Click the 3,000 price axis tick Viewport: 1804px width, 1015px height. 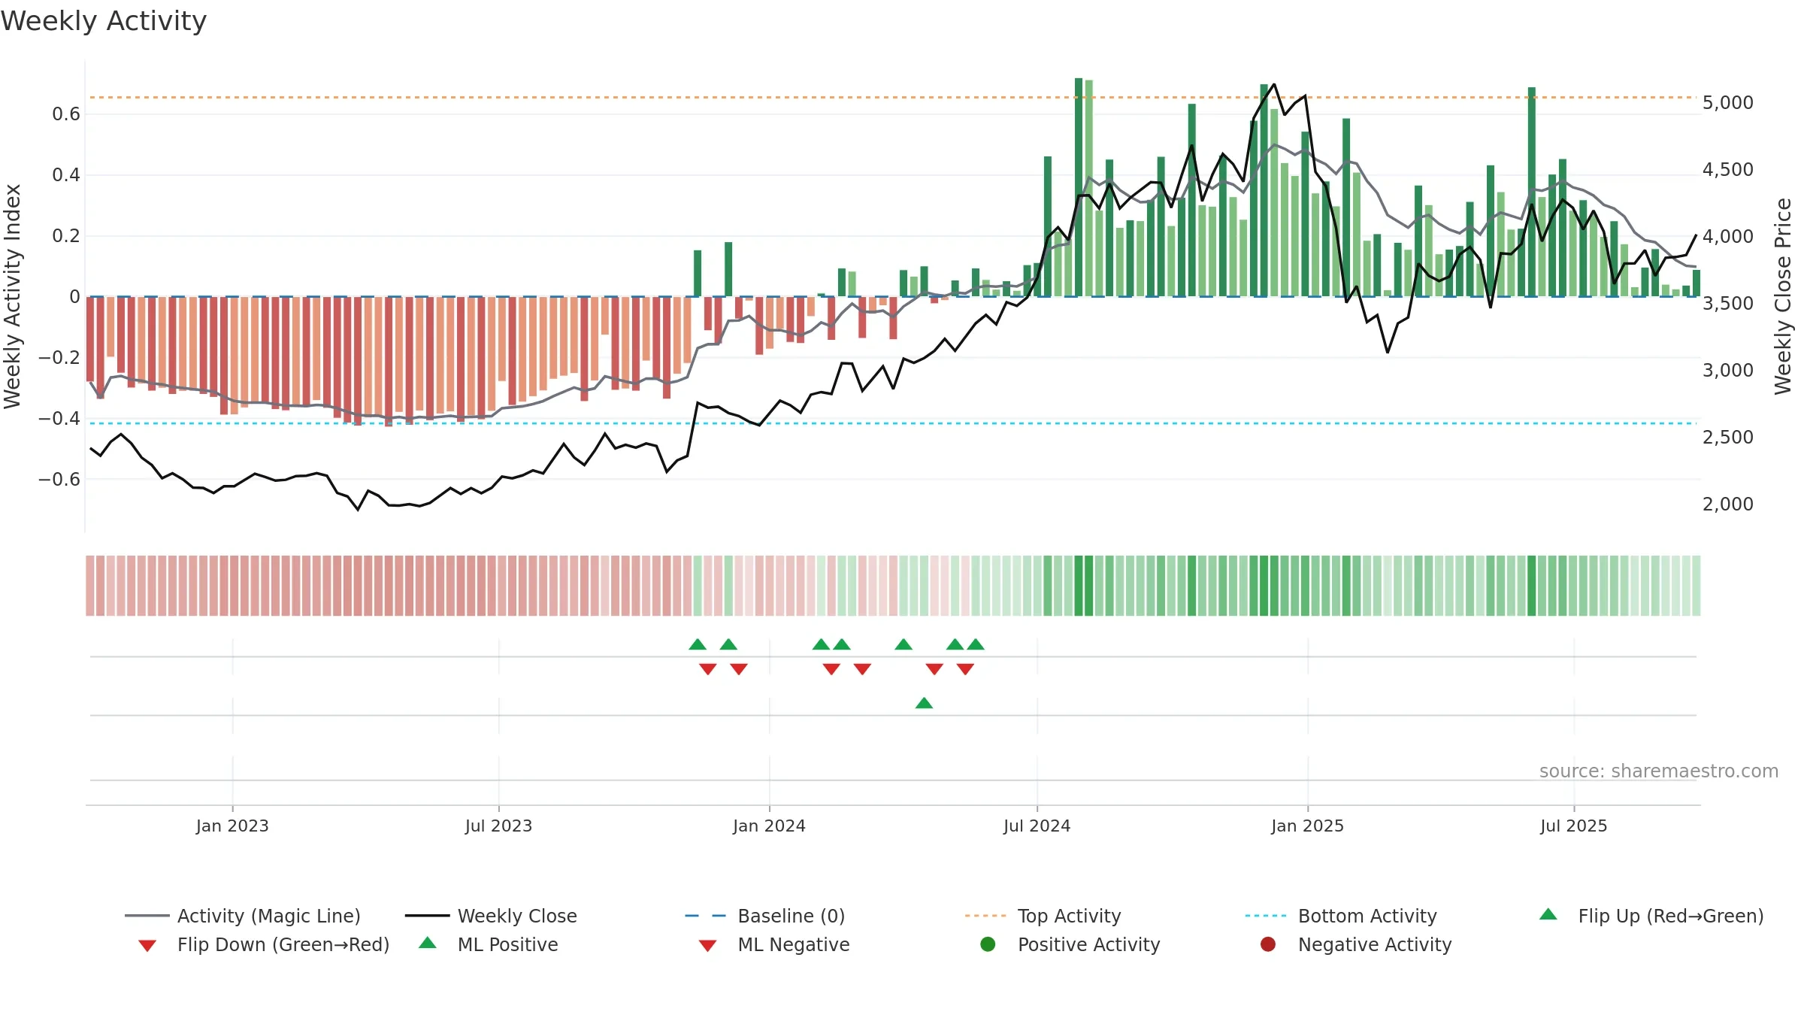tap(1727, 371)
